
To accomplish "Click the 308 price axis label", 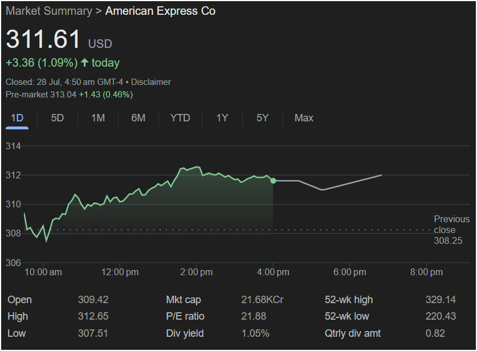I will pos(13,233).
